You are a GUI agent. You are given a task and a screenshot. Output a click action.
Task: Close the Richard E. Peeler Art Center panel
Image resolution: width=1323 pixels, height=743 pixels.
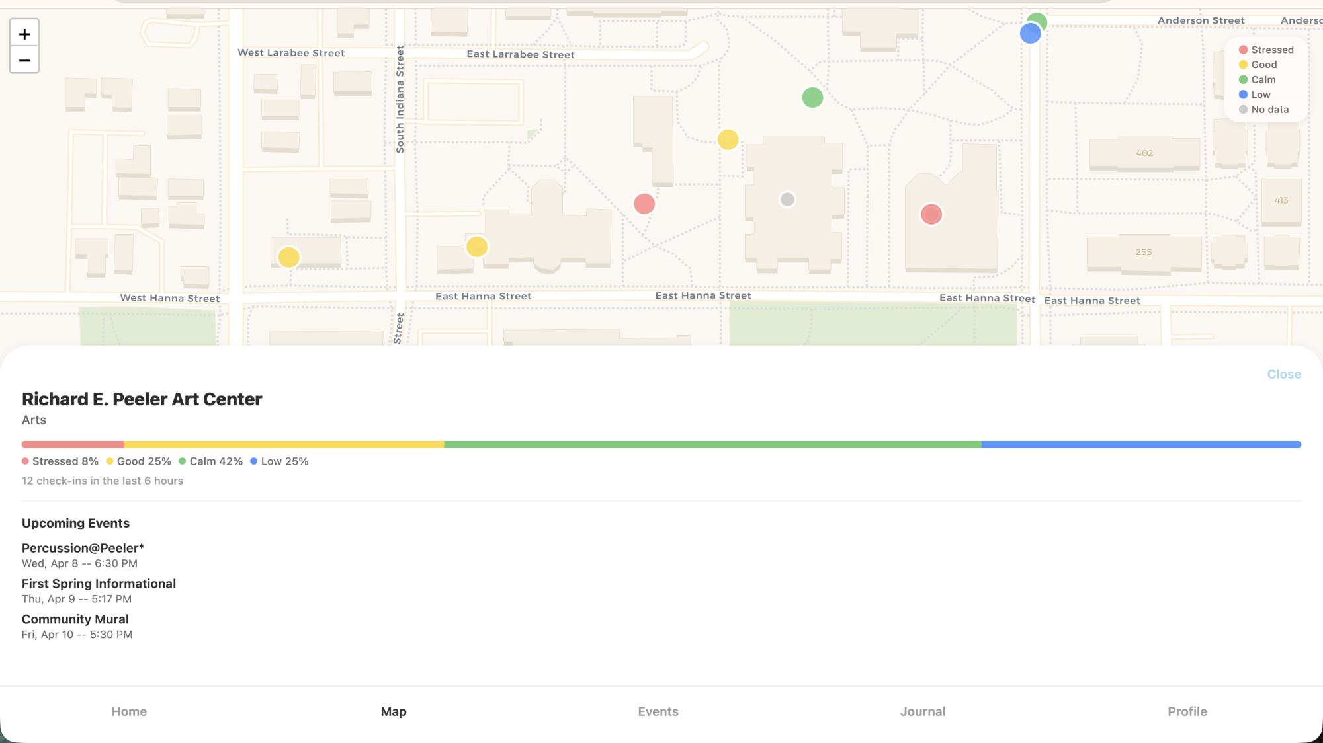(x=1284, y=374)
